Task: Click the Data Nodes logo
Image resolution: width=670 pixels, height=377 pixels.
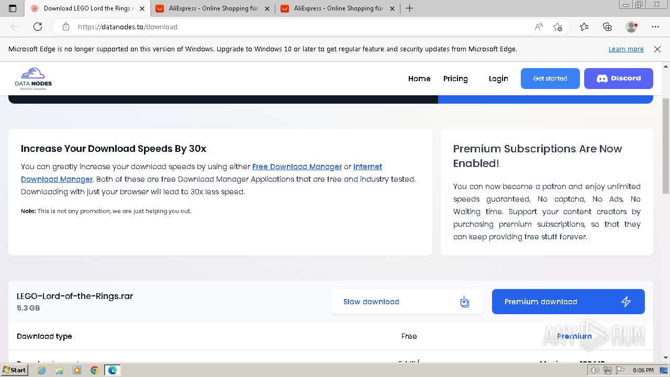Action: coord(33,79)
